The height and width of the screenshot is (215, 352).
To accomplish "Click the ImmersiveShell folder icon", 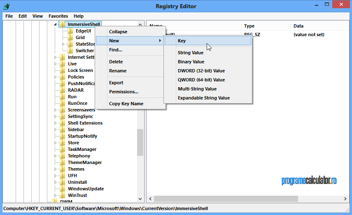I will (62, 24).
